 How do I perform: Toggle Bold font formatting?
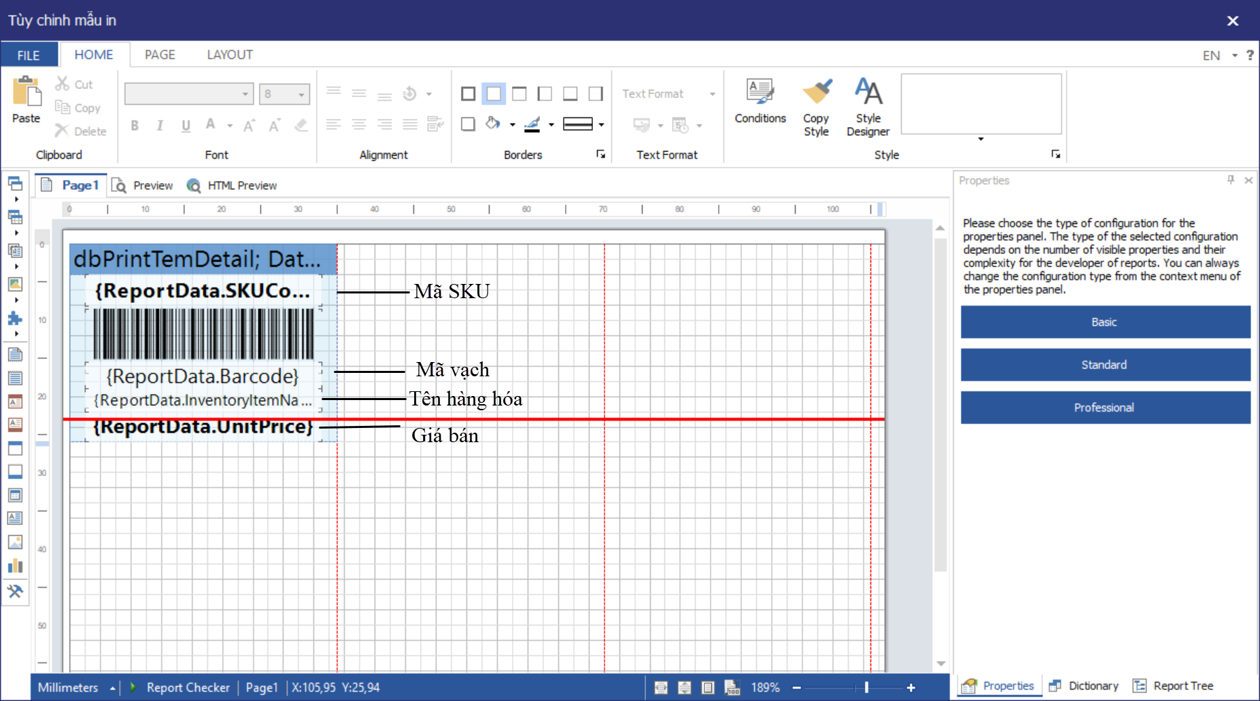click(135, 126)
